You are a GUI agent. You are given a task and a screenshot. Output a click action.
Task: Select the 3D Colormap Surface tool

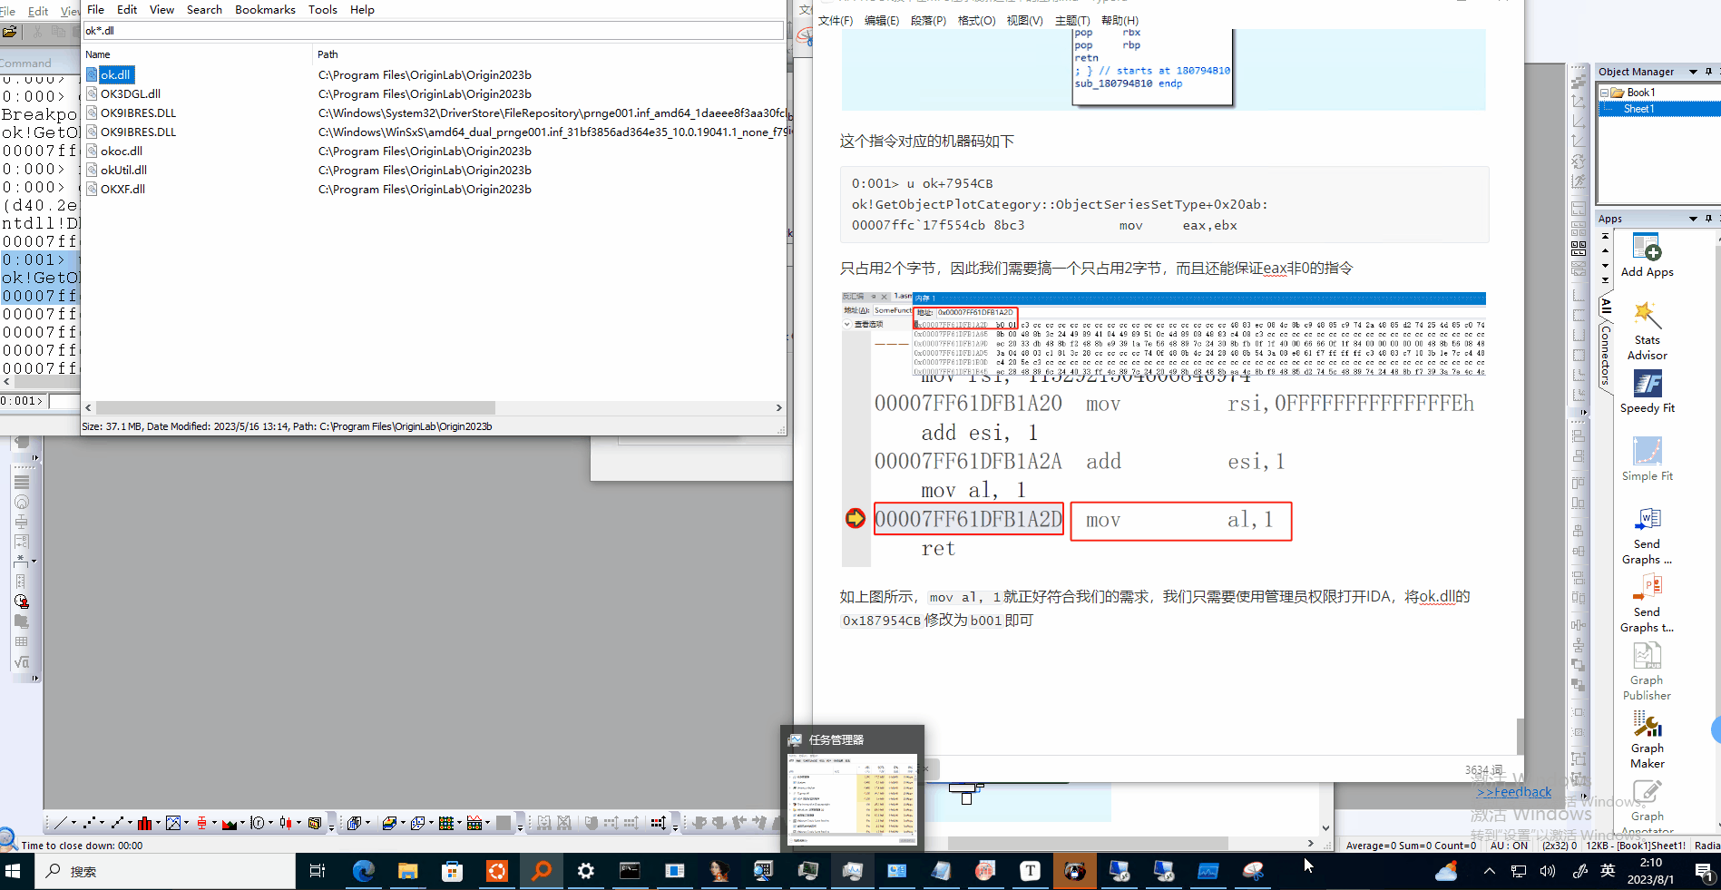389,823
